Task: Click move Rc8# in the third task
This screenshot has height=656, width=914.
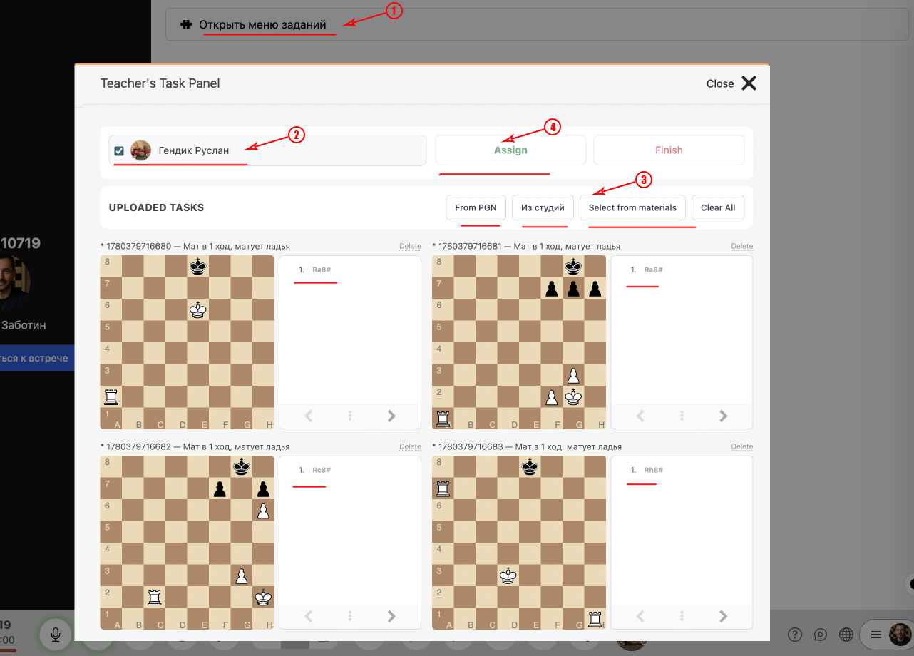Action: click(x=322, y=470)
